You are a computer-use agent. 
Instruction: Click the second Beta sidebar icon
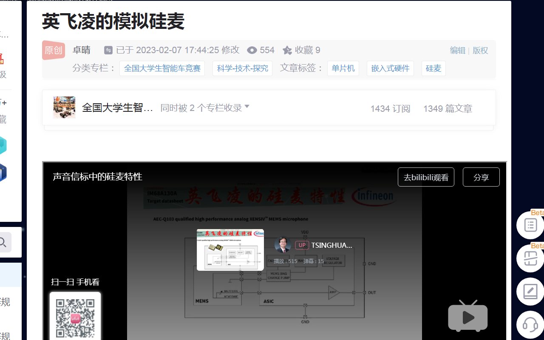pos(530,258)
